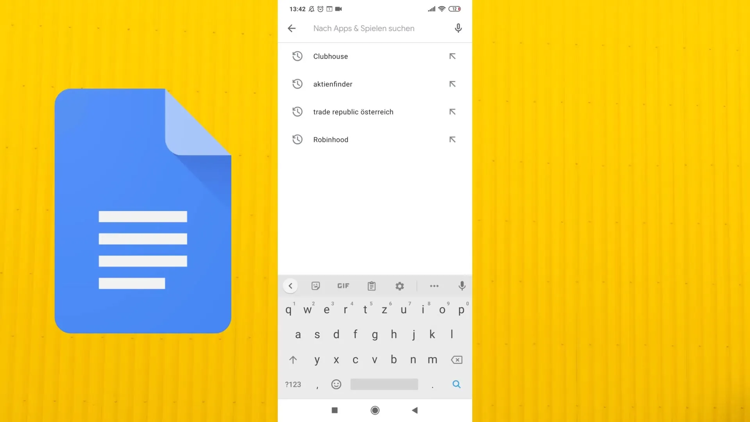The image size is (750, 422).
Task: Expand Clubhouse recent search entry
Action: click(x=452, y=56)
